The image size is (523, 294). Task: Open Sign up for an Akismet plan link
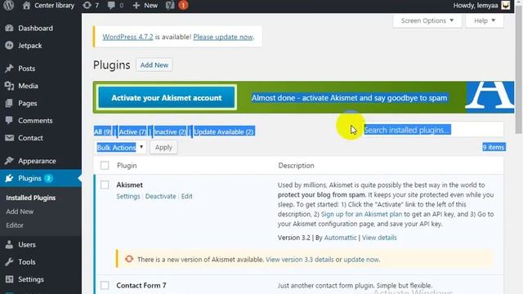361,214
